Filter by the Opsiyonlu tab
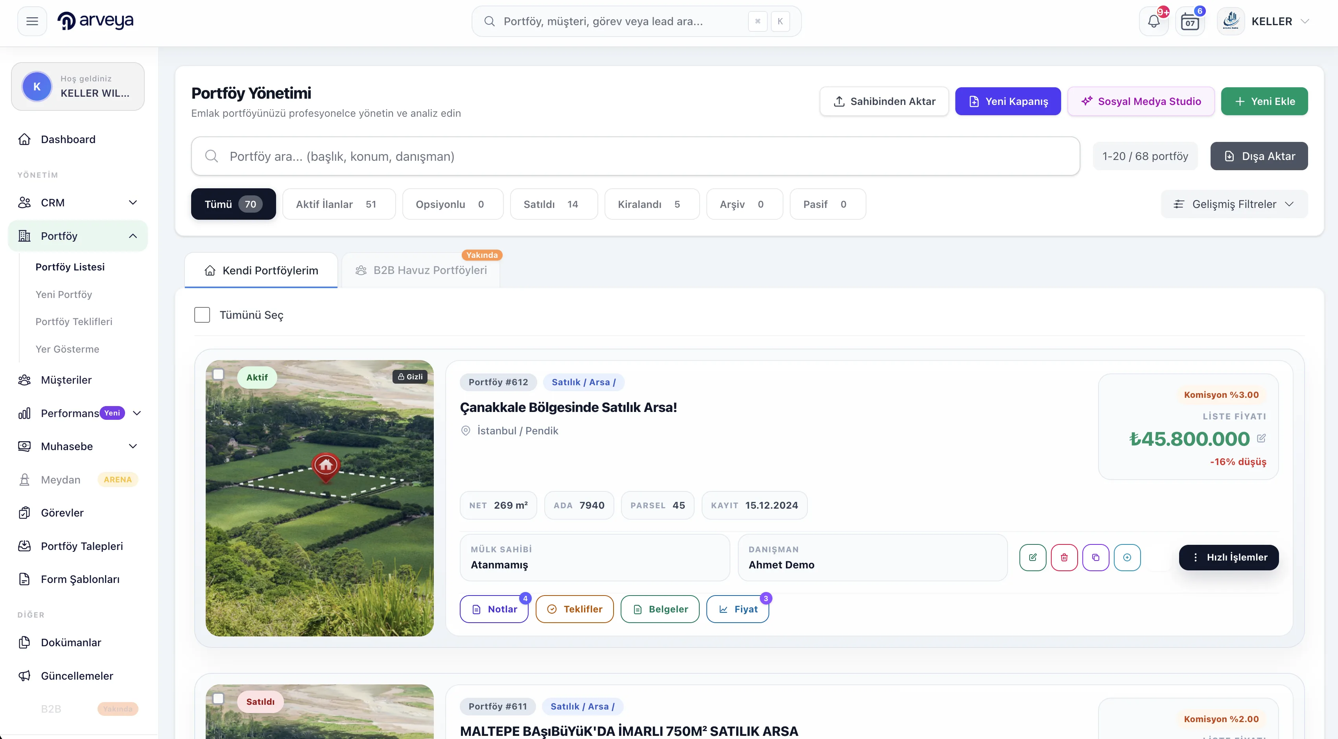Image resolution: width=1338 pixels, height=739 pixels. point(452,204)
